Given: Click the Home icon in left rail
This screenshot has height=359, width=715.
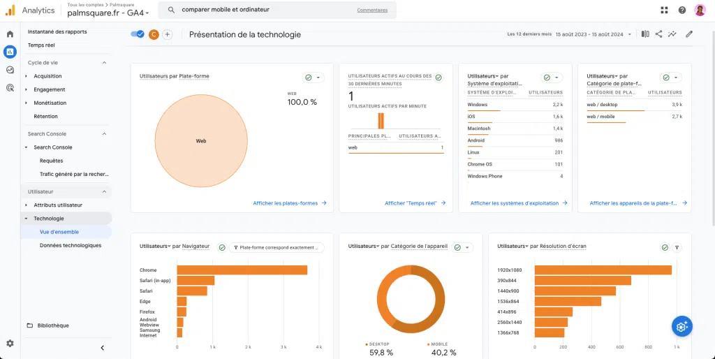Looking at the screenshot, I should pyautogui.click(x=10, y=34).
